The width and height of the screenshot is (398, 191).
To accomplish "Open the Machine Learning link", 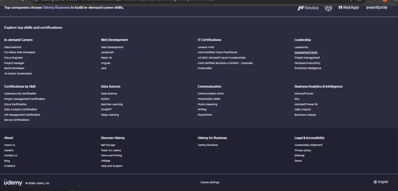I will click(112, 104).
